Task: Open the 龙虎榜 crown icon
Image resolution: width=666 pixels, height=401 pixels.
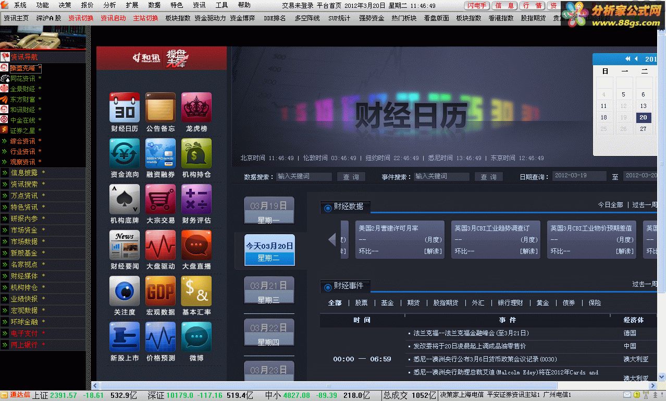Action: (196, 107)
